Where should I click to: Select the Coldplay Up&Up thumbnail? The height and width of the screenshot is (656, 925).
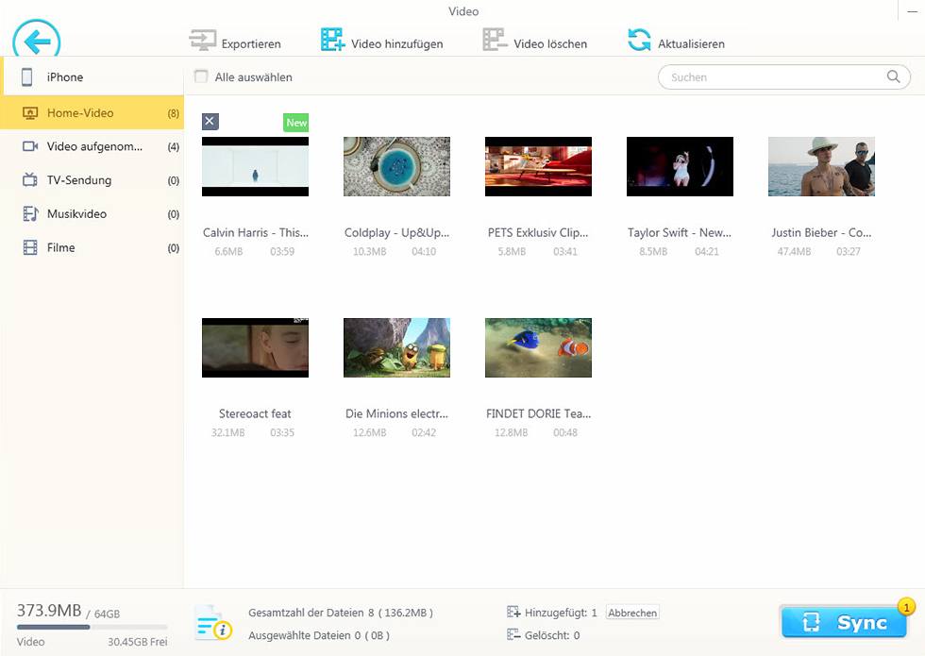pos(396,166)
